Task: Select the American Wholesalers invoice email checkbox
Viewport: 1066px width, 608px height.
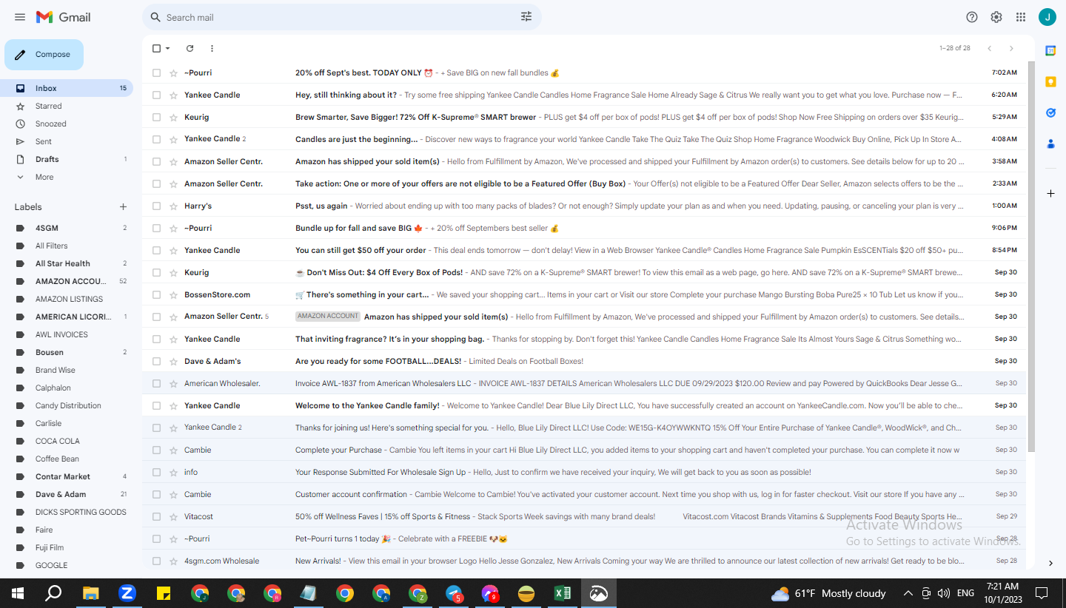Action: (x=156, y=383)
